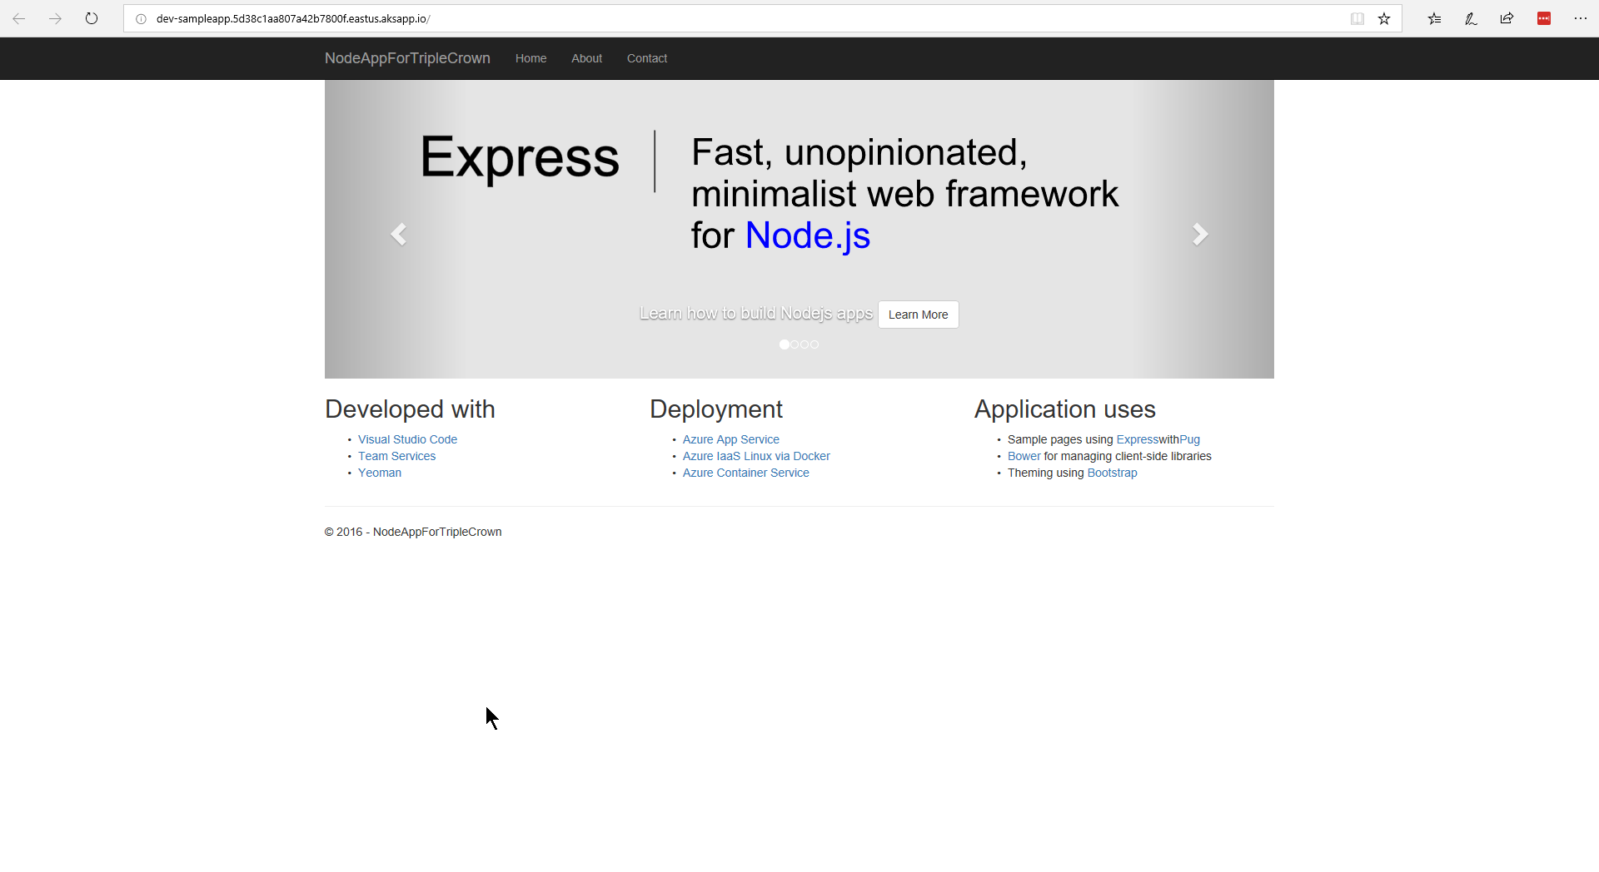Select first carousel indicator dot
Image resolution: width=1599 pixels, height=872 pixels.
(x=784, y=344)
